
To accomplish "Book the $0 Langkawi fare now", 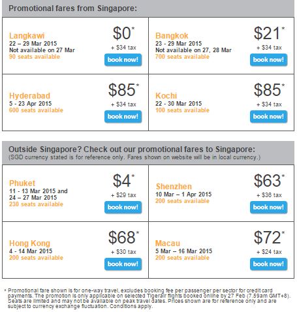I will [x=123, y=59].
